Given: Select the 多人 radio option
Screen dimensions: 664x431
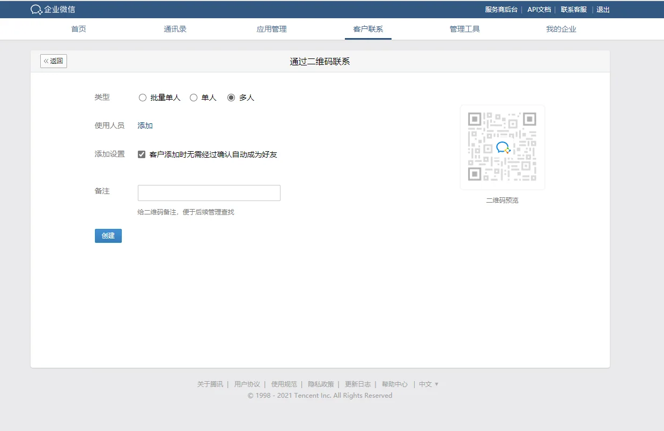Looking at the screenshot, I should coord(231,98).
